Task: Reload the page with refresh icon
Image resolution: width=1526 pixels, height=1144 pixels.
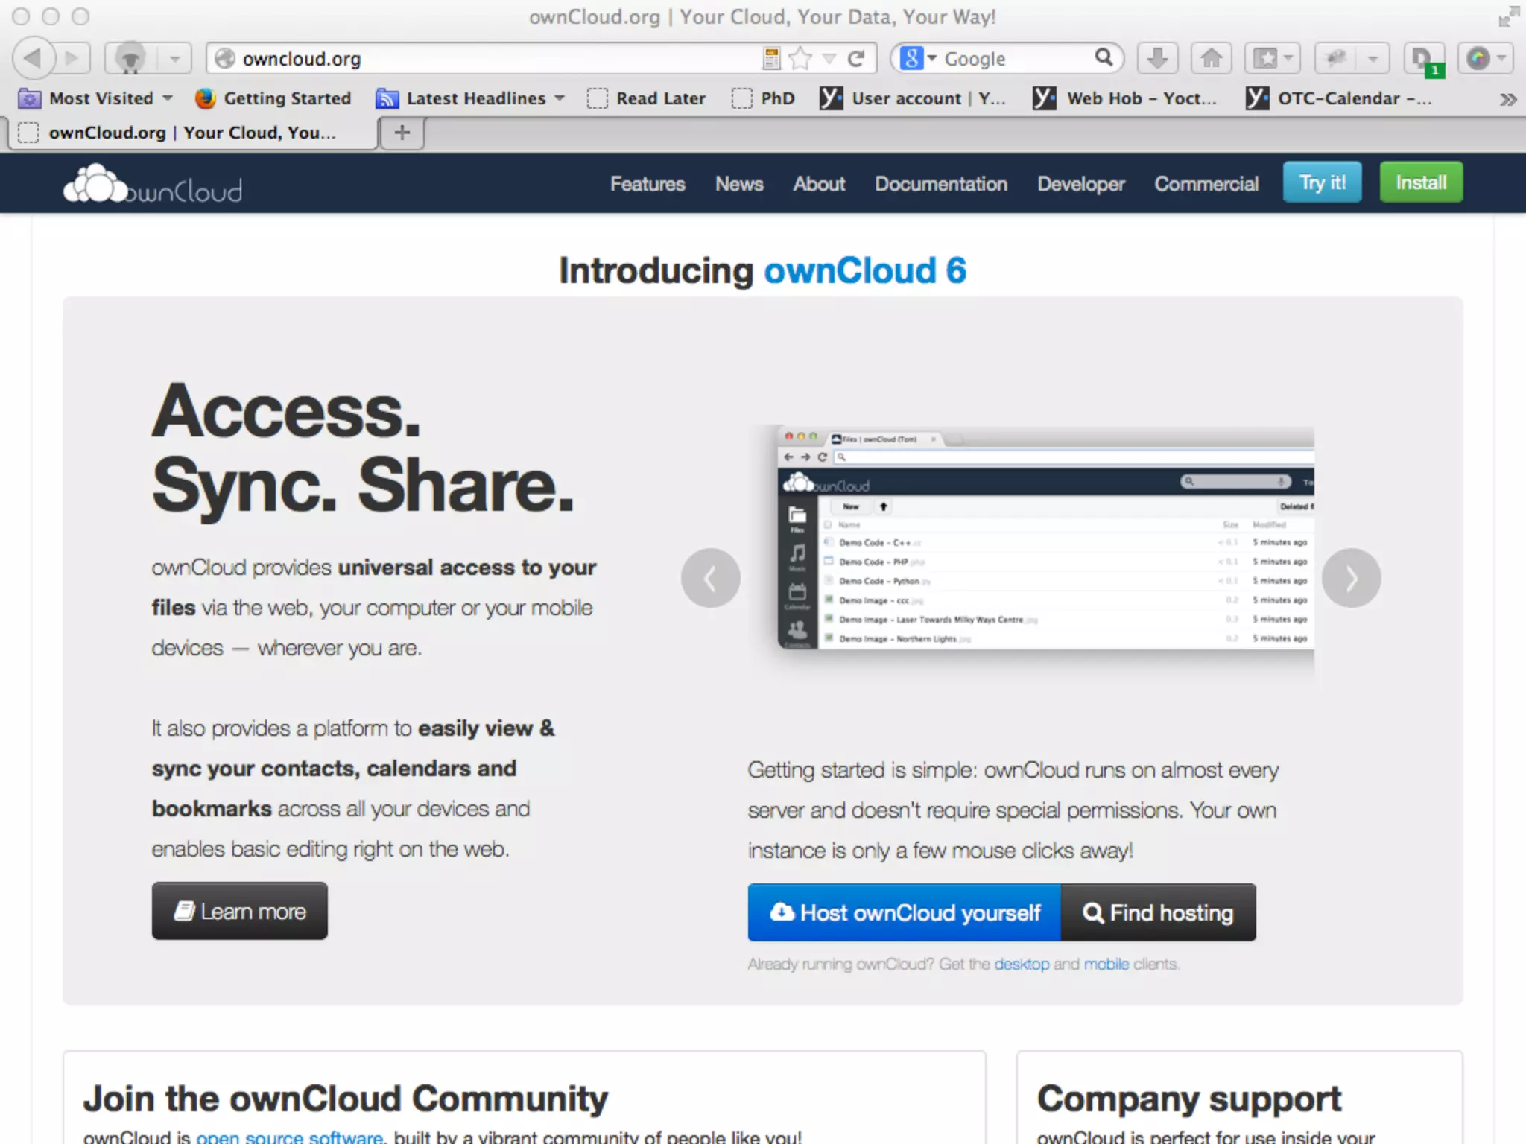Action: coord(857,58)
